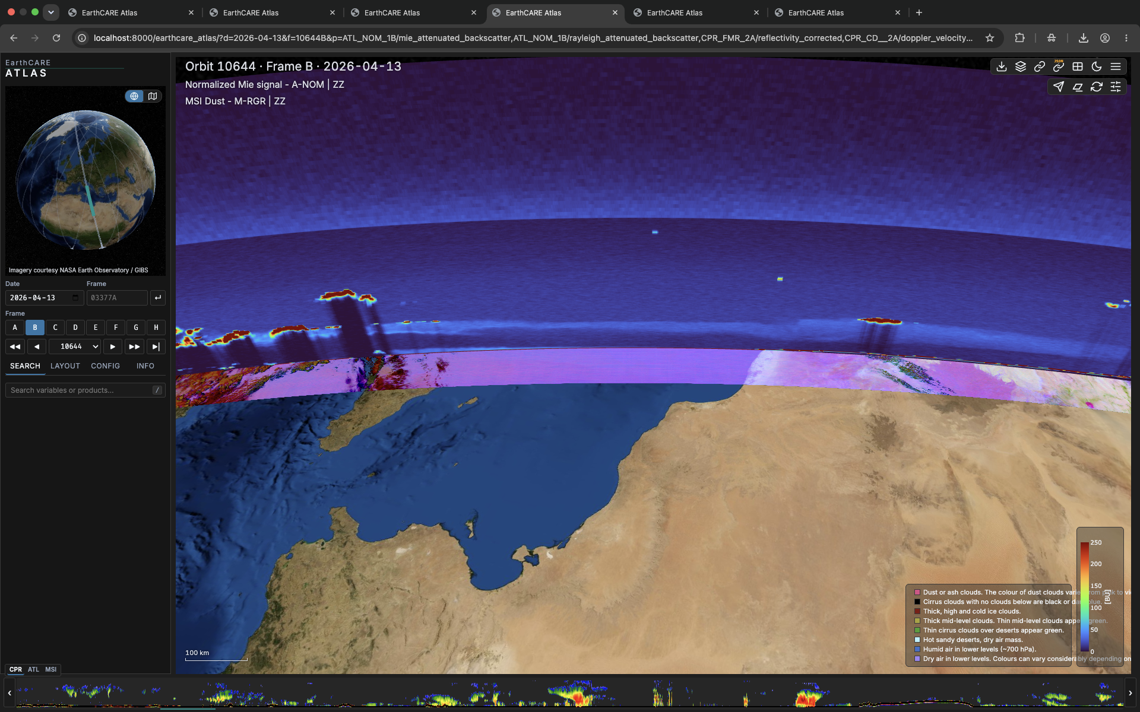This screenshot has height=712, width=1140.
Task: Open the browser profile icon
Action: [x=1105, y=38]
